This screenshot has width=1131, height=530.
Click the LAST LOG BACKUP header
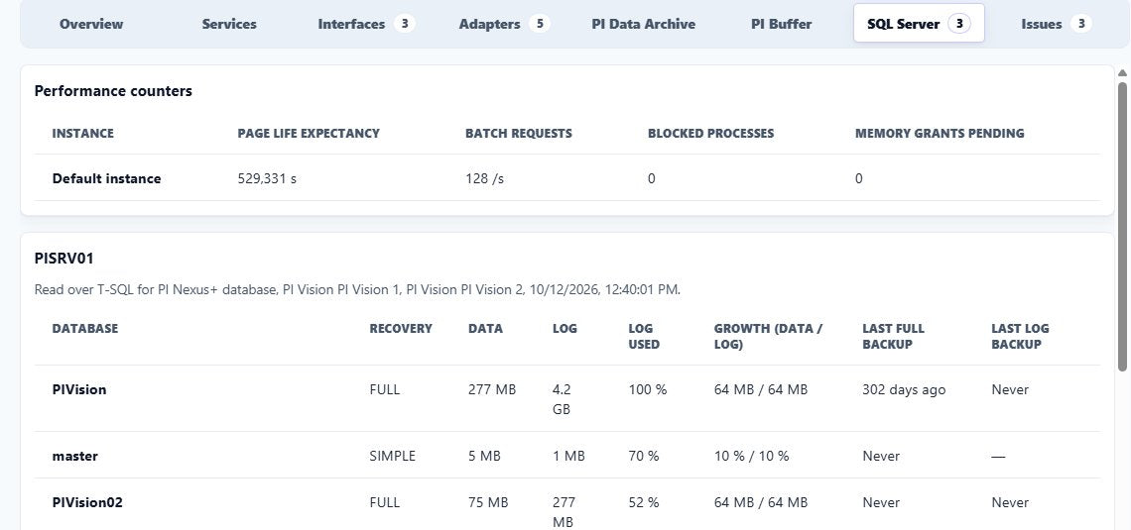coord(1020,336)
